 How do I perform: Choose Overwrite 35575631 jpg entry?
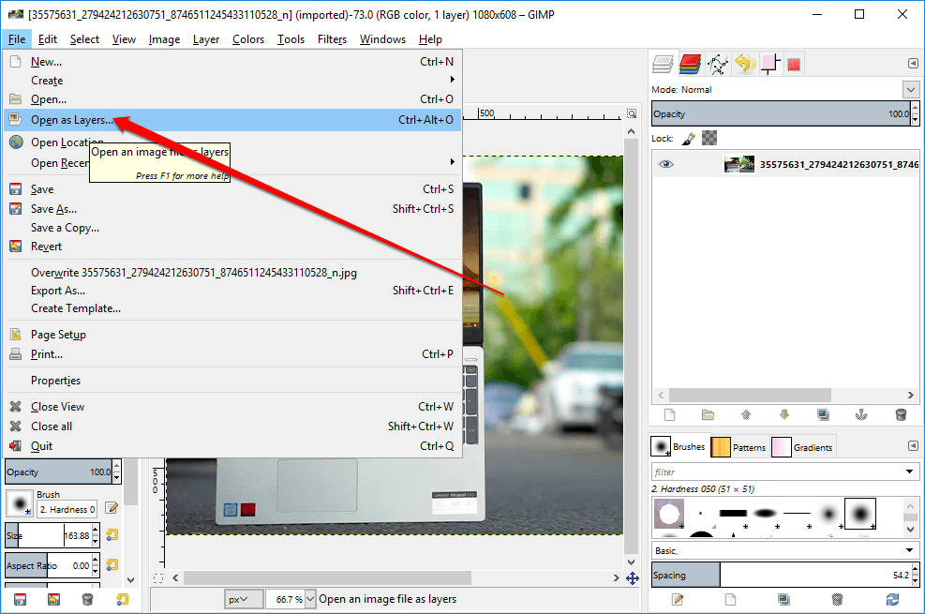(232, 273)
